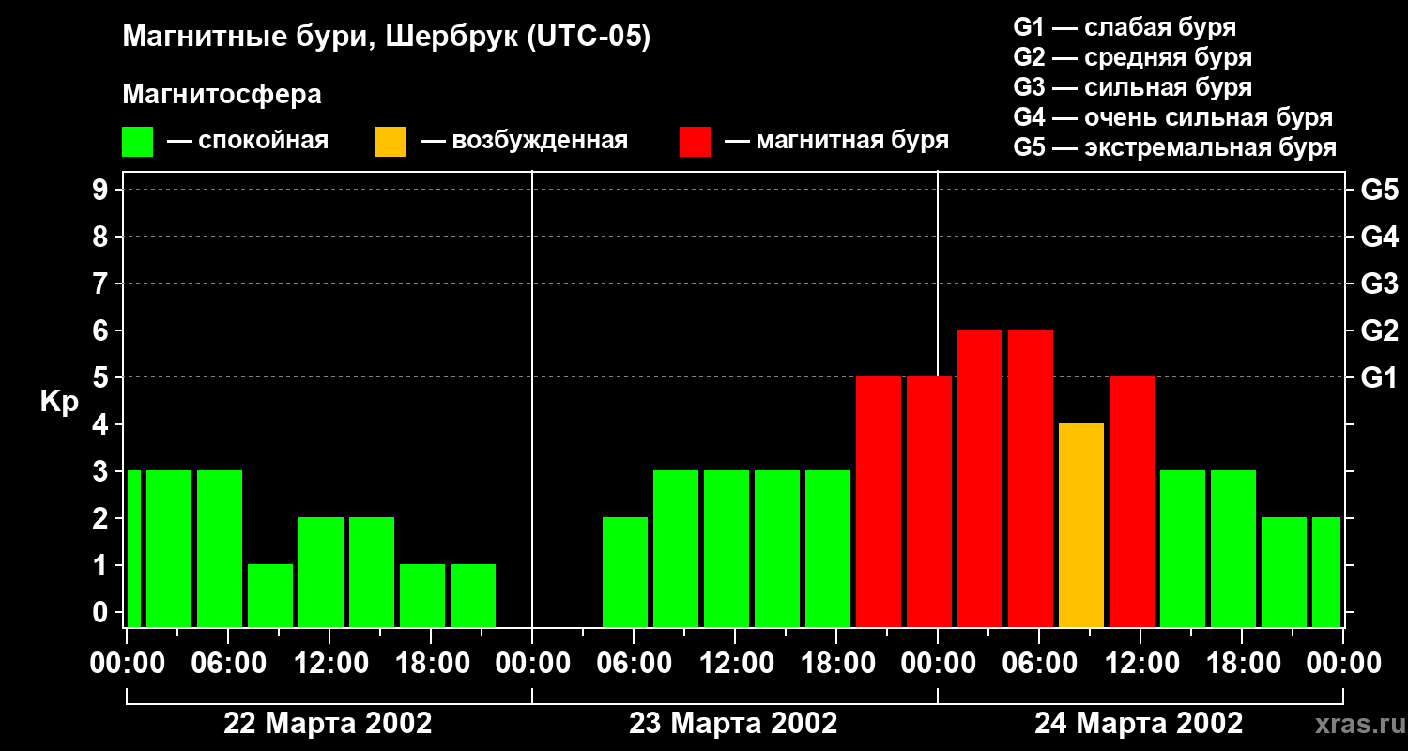Select the 'G1 — слабая буря' description

[x=1125, y=27]
